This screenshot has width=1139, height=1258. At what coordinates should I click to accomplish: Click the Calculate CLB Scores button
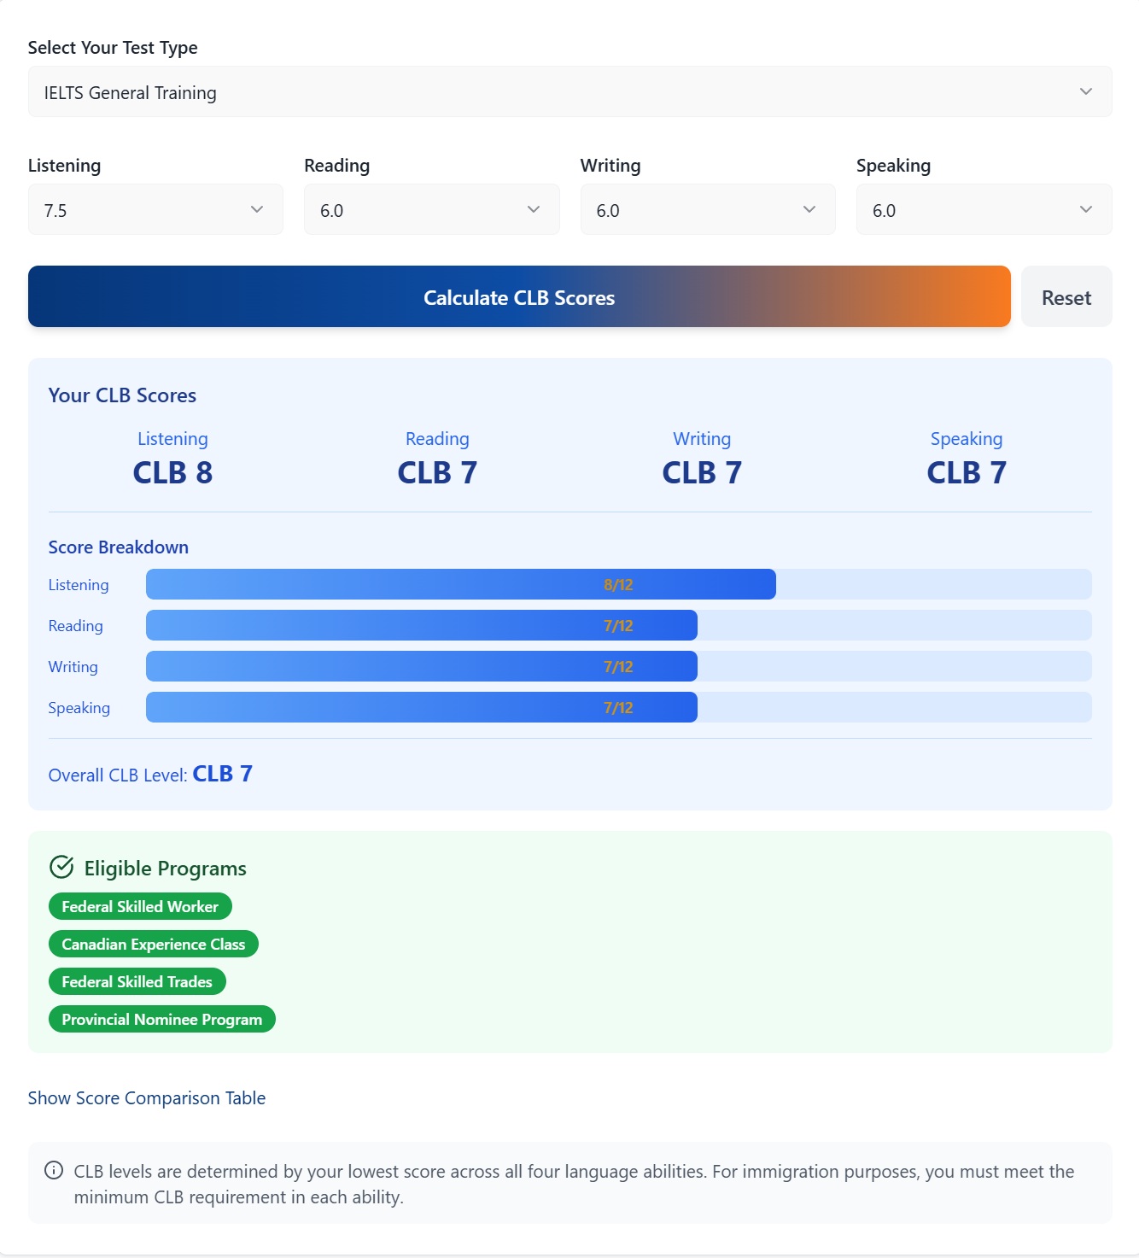(x=519, y=297)
